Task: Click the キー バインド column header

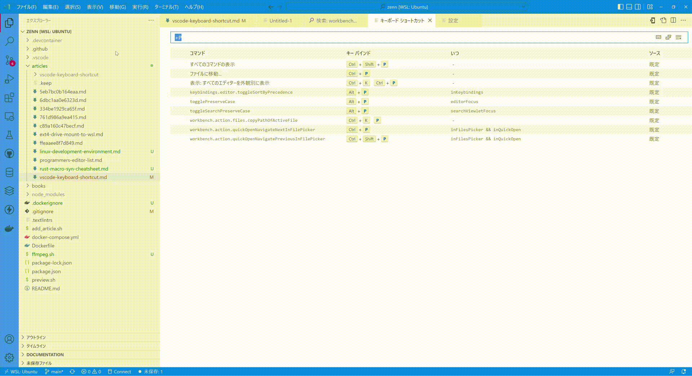Action: [x=358, y=53]
